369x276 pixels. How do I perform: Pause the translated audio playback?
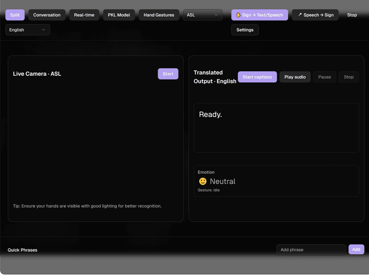[x=324, y=77]
